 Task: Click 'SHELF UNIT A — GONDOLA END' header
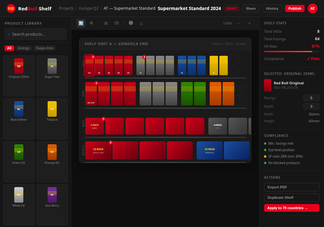click(x=116, y=44)
